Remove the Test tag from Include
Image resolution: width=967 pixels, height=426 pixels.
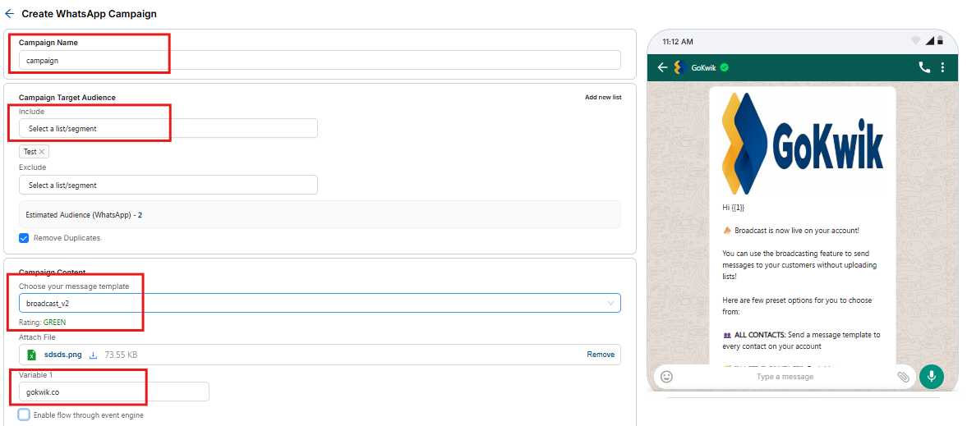[x=42, y=152]
